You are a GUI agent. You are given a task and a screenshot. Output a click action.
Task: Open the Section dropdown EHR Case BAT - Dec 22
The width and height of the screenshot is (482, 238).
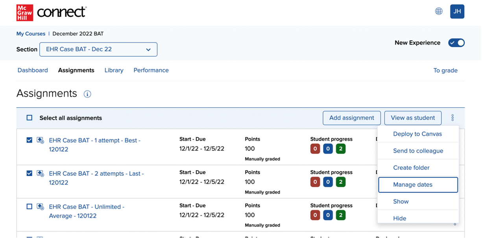click(x=98, y=49)
